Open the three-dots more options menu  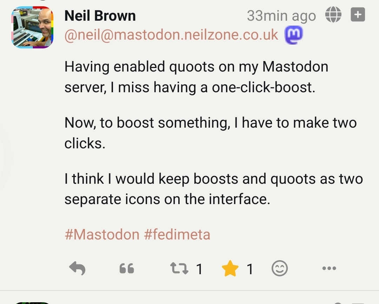click(329, 269)
